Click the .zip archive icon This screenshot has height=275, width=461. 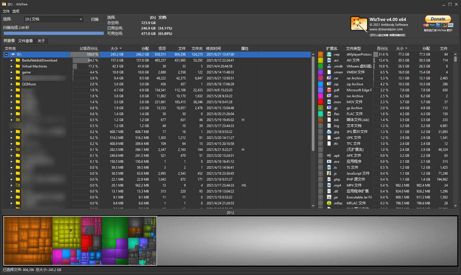point(329,84)
